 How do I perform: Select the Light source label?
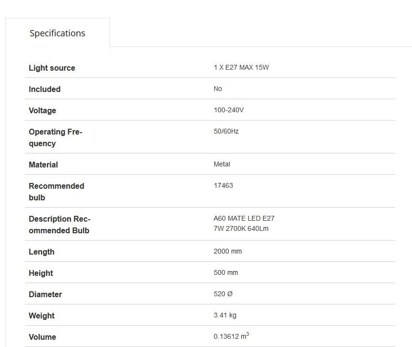pyautogui.click(x=52, y=68)
